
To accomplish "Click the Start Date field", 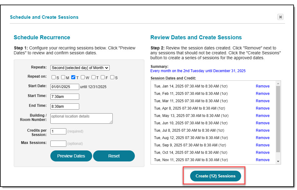I will tap(65, 87).
